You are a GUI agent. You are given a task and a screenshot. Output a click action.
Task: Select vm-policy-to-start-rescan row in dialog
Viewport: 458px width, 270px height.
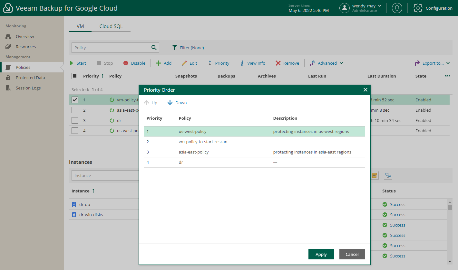(255, 142)
